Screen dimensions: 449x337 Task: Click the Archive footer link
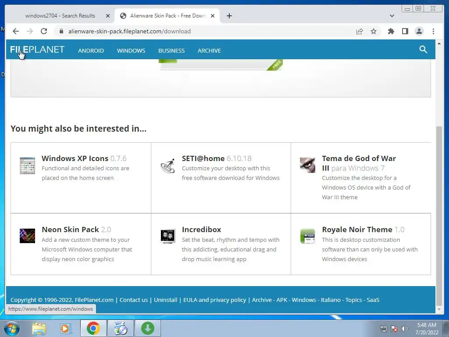pyautogui.click(x=262, y=300)
